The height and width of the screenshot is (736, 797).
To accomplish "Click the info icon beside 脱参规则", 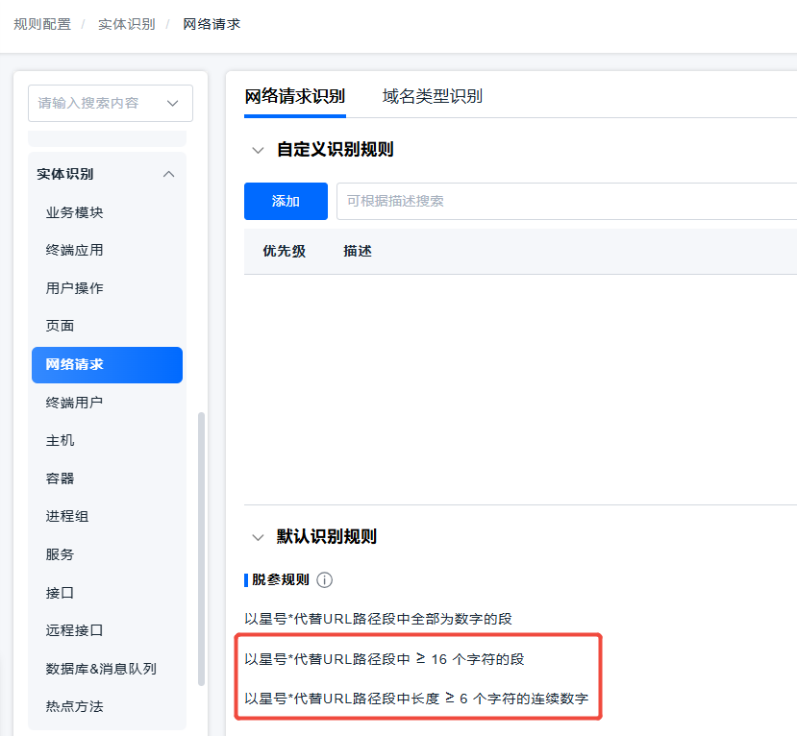I will 325,580.
